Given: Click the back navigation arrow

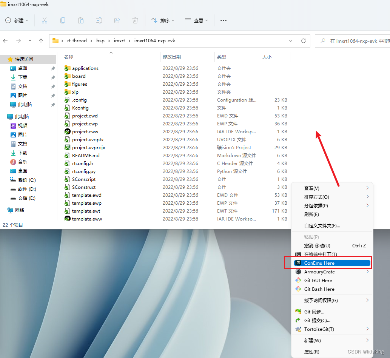Looking at the screenshot, I should [6, 40].
